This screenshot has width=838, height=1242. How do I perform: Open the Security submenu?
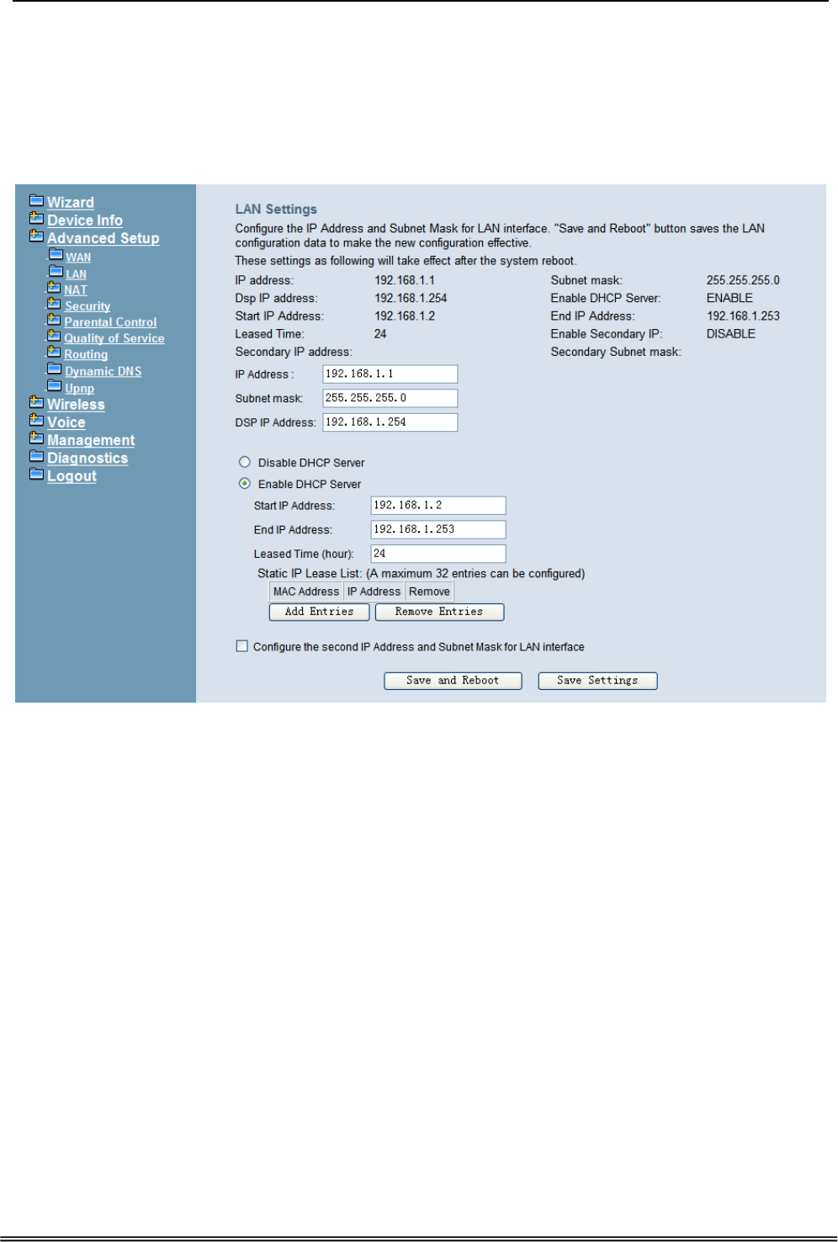pos(88,306)
